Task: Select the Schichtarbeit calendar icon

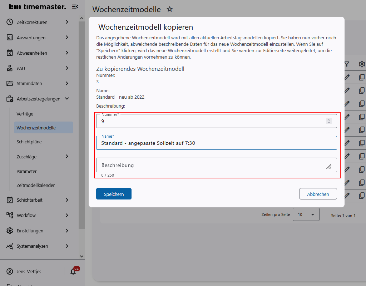Action: tap(10, 200)
